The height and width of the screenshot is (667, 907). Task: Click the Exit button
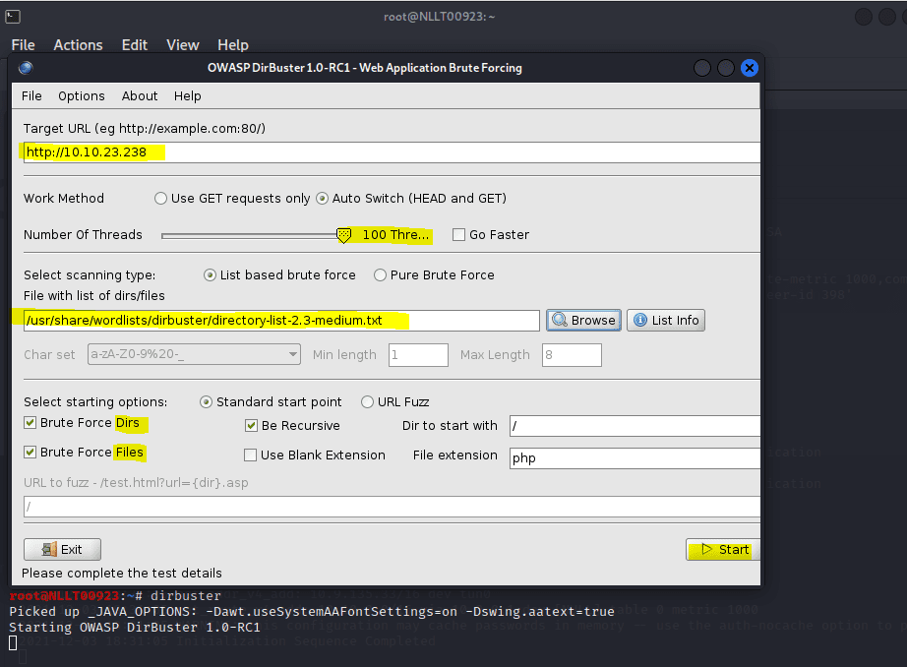[x=63, y=550]
